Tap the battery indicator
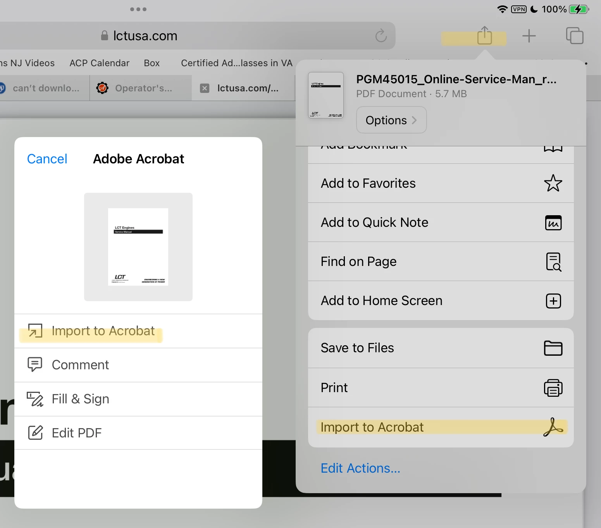 click(579, 9)
